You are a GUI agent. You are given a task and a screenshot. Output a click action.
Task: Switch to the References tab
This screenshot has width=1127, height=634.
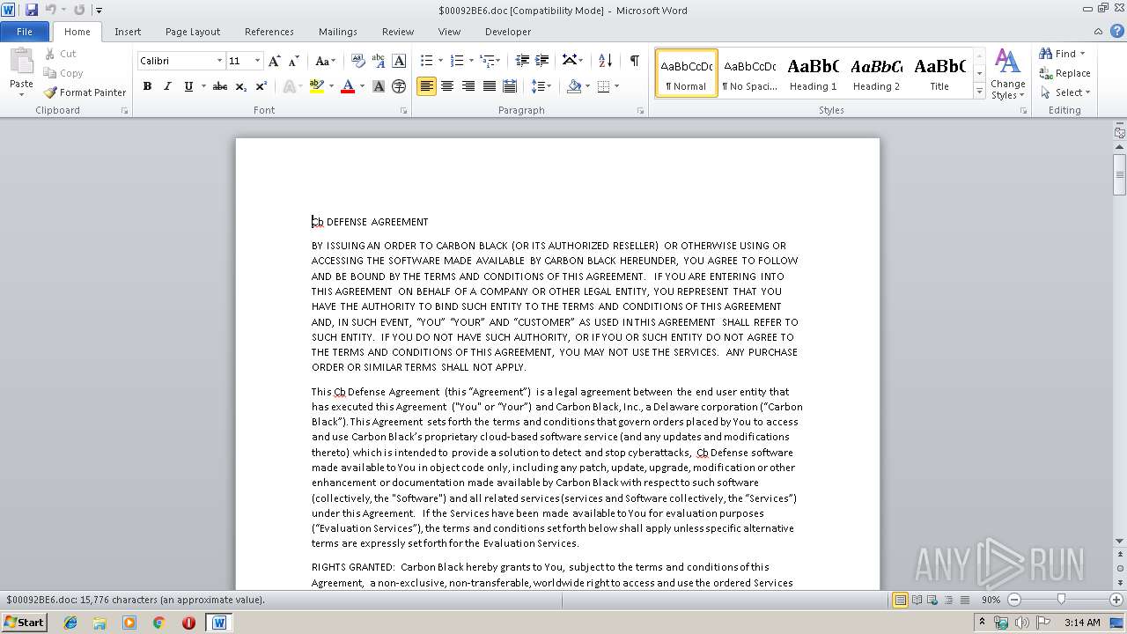point(269,32)
